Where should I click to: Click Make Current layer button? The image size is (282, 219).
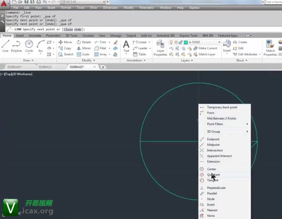tap(205, 48)
